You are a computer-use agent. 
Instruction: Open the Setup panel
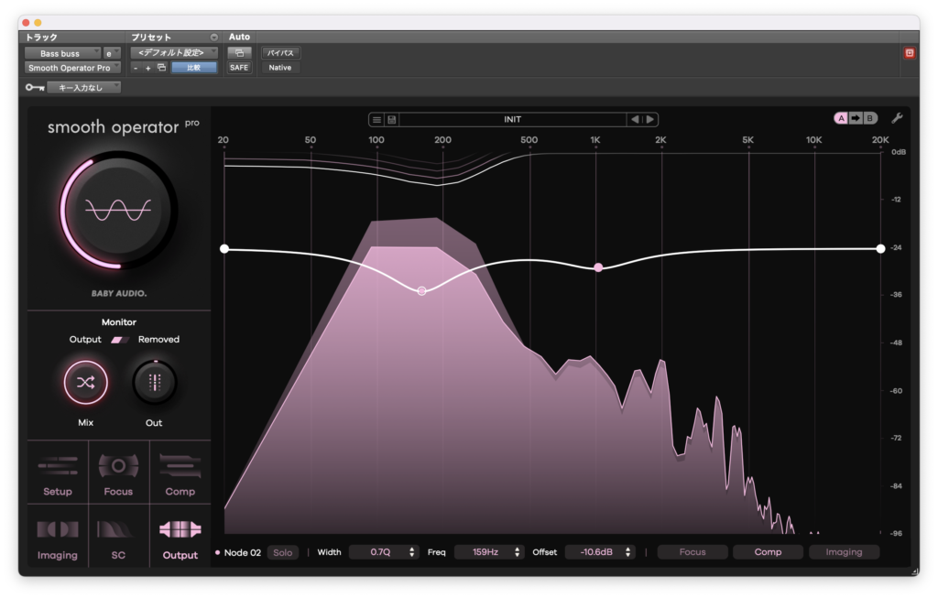click(58, 473)
